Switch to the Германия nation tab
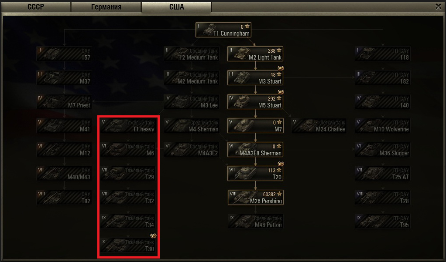 pyautogui.click(x=106, y=7)
